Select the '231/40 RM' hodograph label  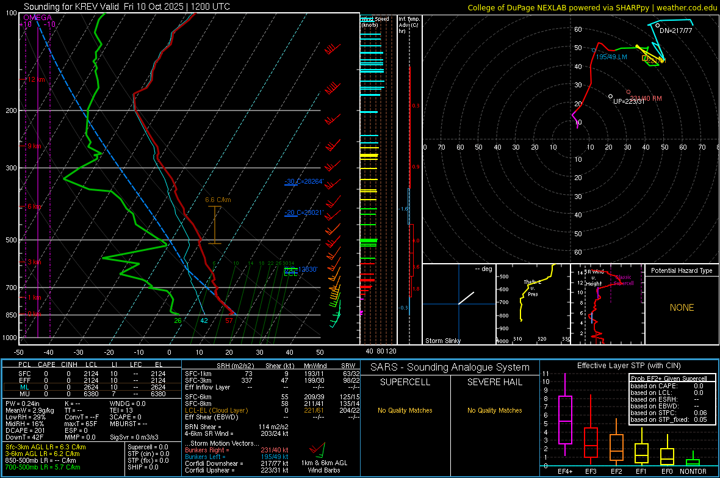pyautogui.click(x=646, y=98)
